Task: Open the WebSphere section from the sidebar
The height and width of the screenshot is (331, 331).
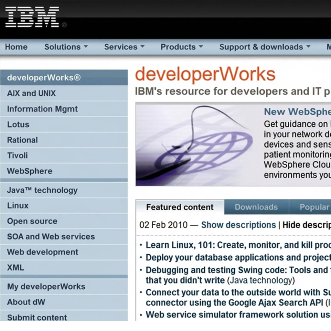Action: tap(29, 171)
